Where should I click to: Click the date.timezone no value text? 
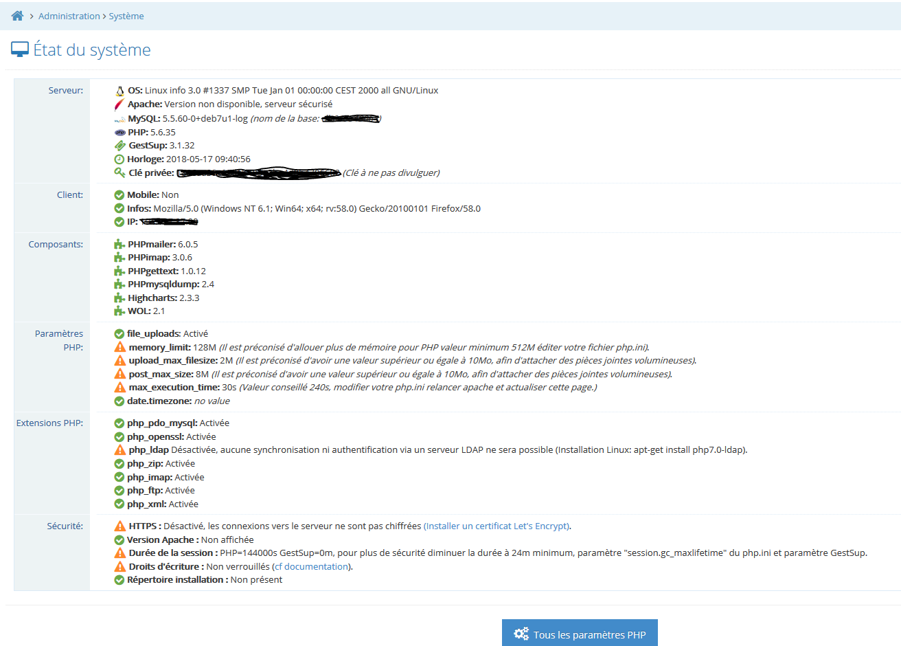coord(212,401)
